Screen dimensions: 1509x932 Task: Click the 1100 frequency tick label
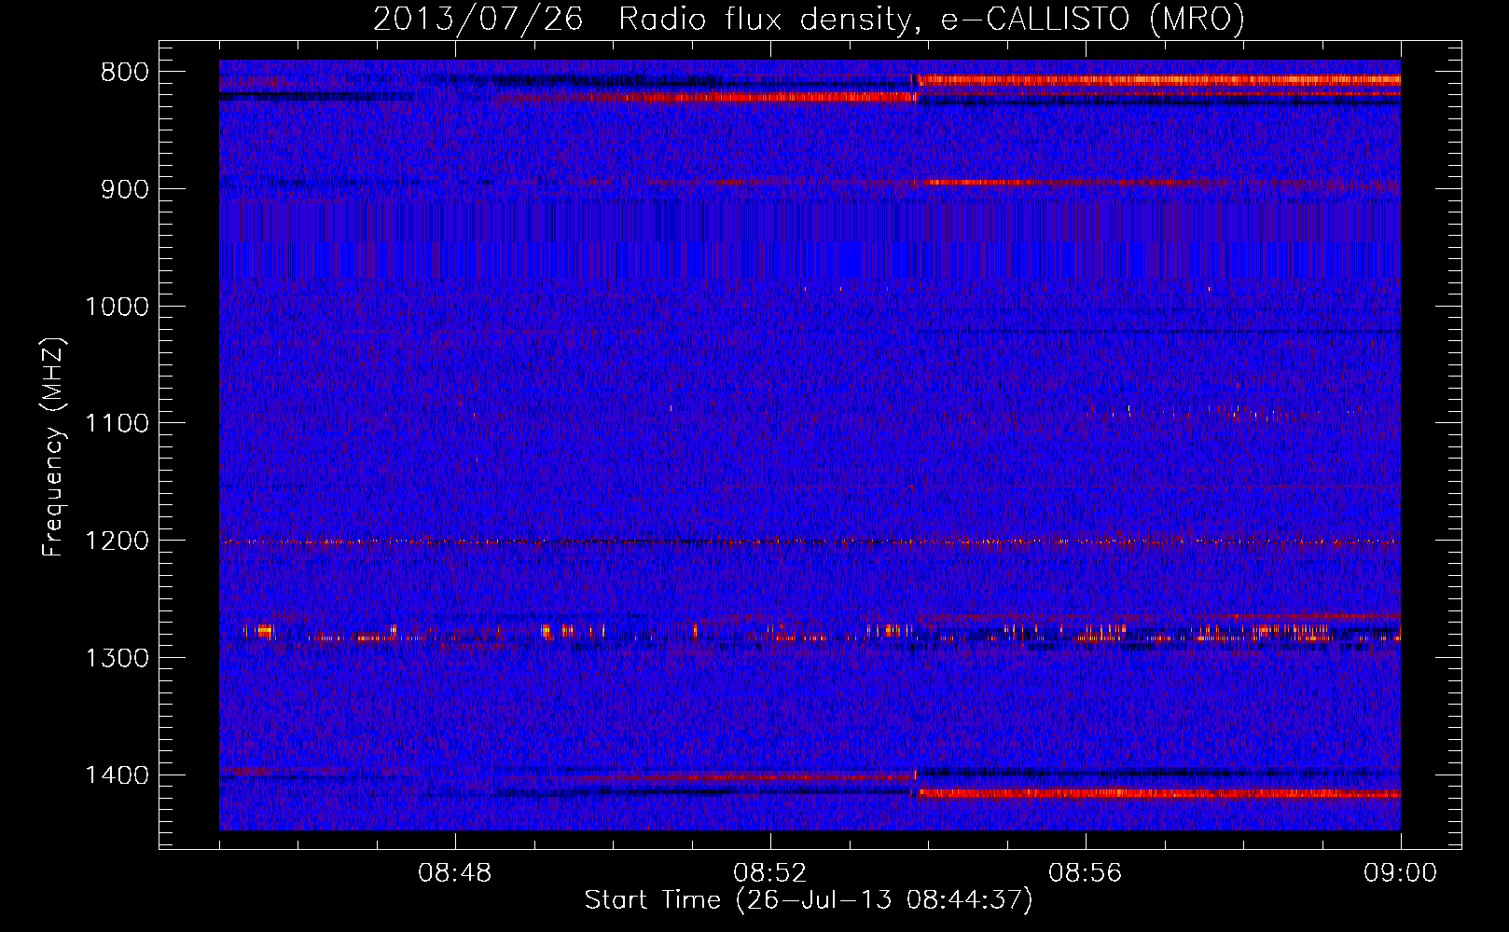pyautogui.click(x=117, y=424)
